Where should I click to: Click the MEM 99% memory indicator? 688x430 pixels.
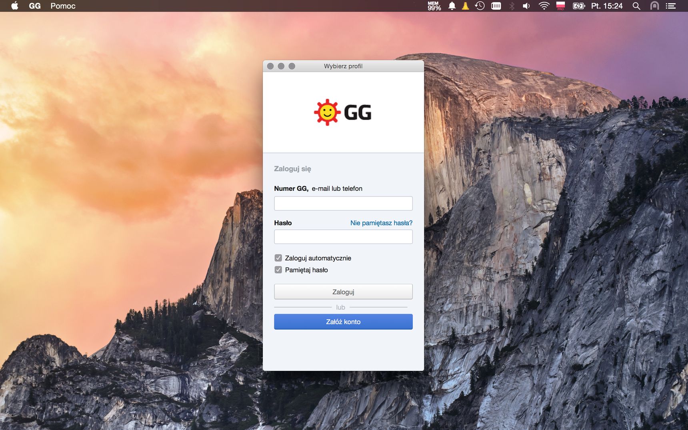(434, 6)
